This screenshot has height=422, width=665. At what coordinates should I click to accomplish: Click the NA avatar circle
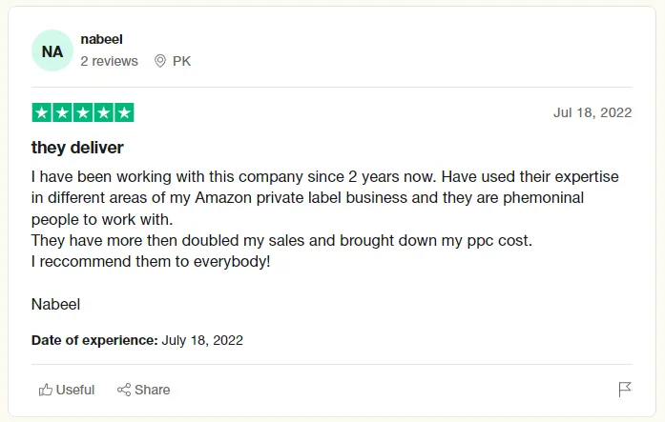click(52, 50)
